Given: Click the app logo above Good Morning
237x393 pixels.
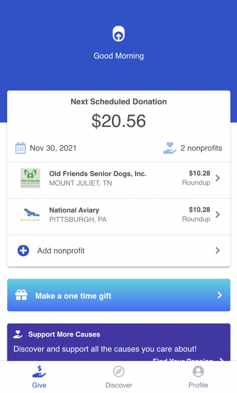Looking at the screenshot, I should (119, 34).
